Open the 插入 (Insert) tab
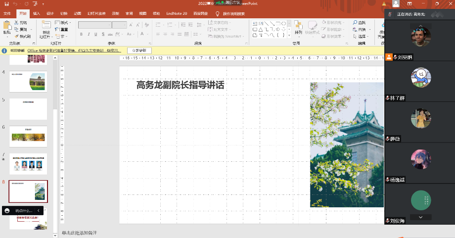The image size is (455, 238). coord(37,13)
